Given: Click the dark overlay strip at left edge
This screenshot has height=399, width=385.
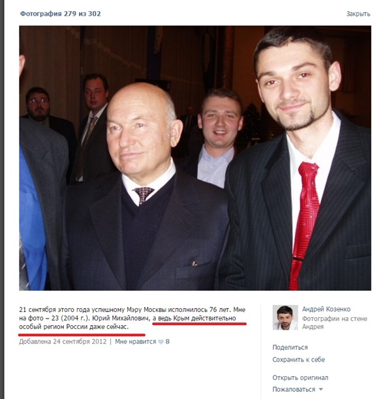Looking at the screenshot, I should click(2, 199).
